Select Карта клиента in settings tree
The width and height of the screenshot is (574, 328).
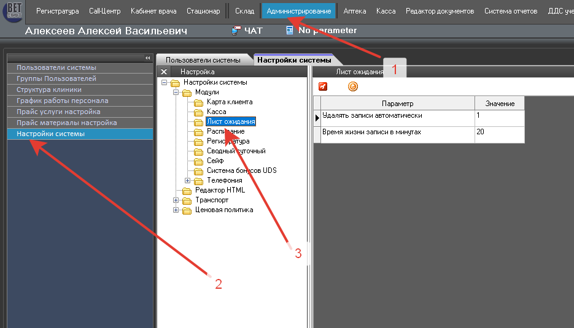229,102
